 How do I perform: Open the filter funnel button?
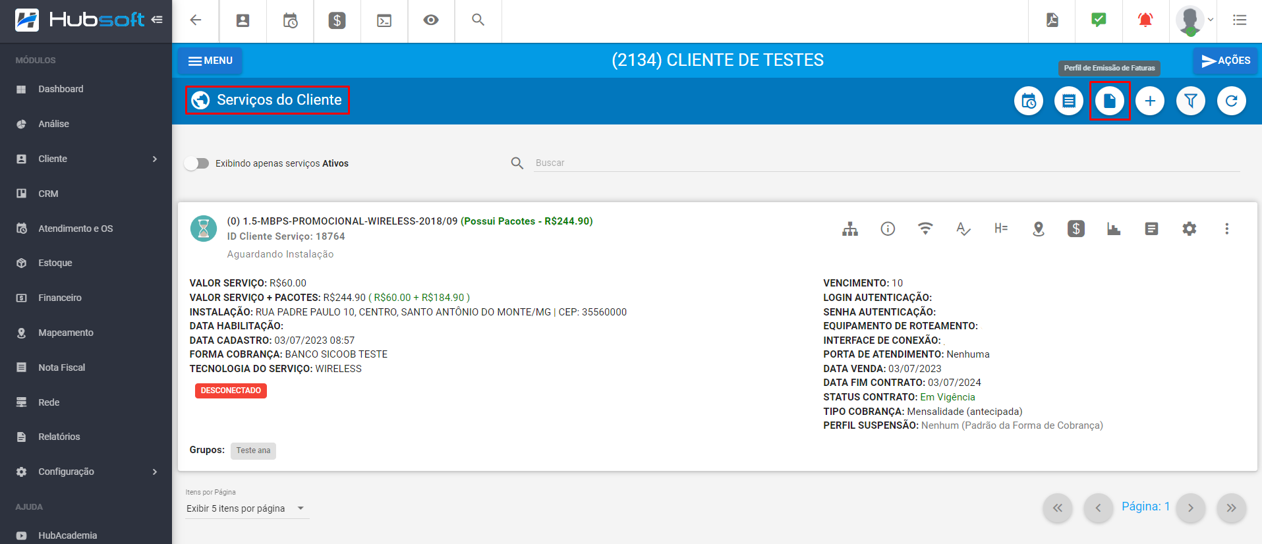tap(1191, 101)
